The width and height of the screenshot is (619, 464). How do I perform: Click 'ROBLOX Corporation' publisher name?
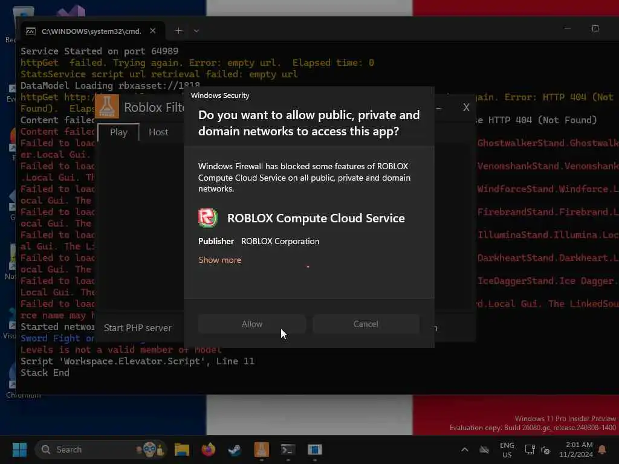click(280, 241)
